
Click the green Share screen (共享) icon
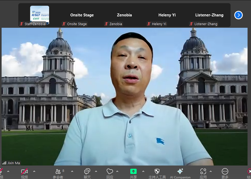click(133, 172)
